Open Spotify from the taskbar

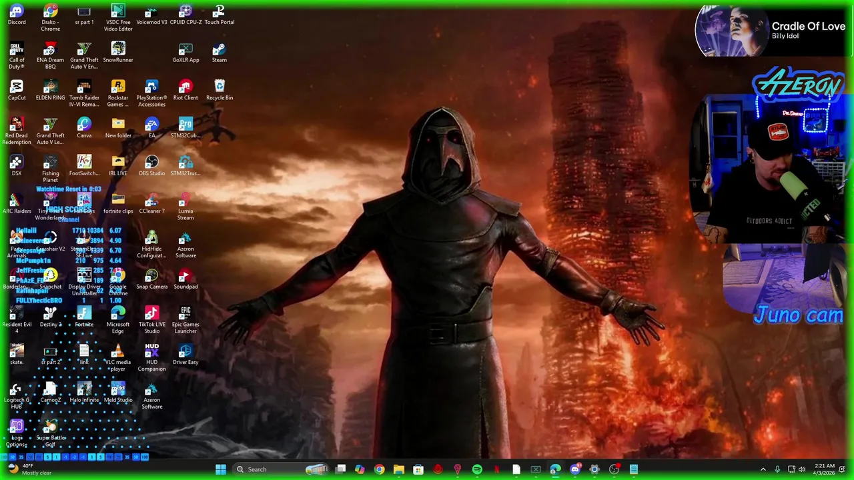pyautogui.click(x=477, y=469)
